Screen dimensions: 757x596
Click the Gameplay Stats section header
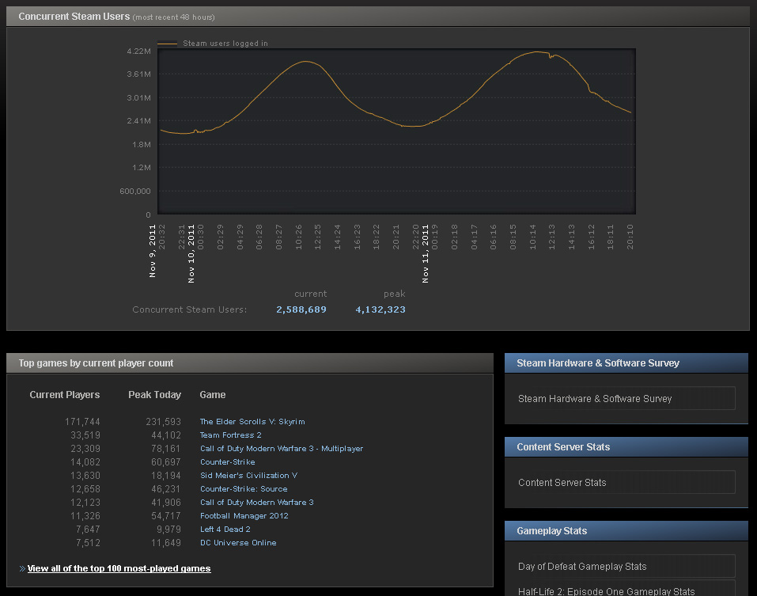click(626, 531)
